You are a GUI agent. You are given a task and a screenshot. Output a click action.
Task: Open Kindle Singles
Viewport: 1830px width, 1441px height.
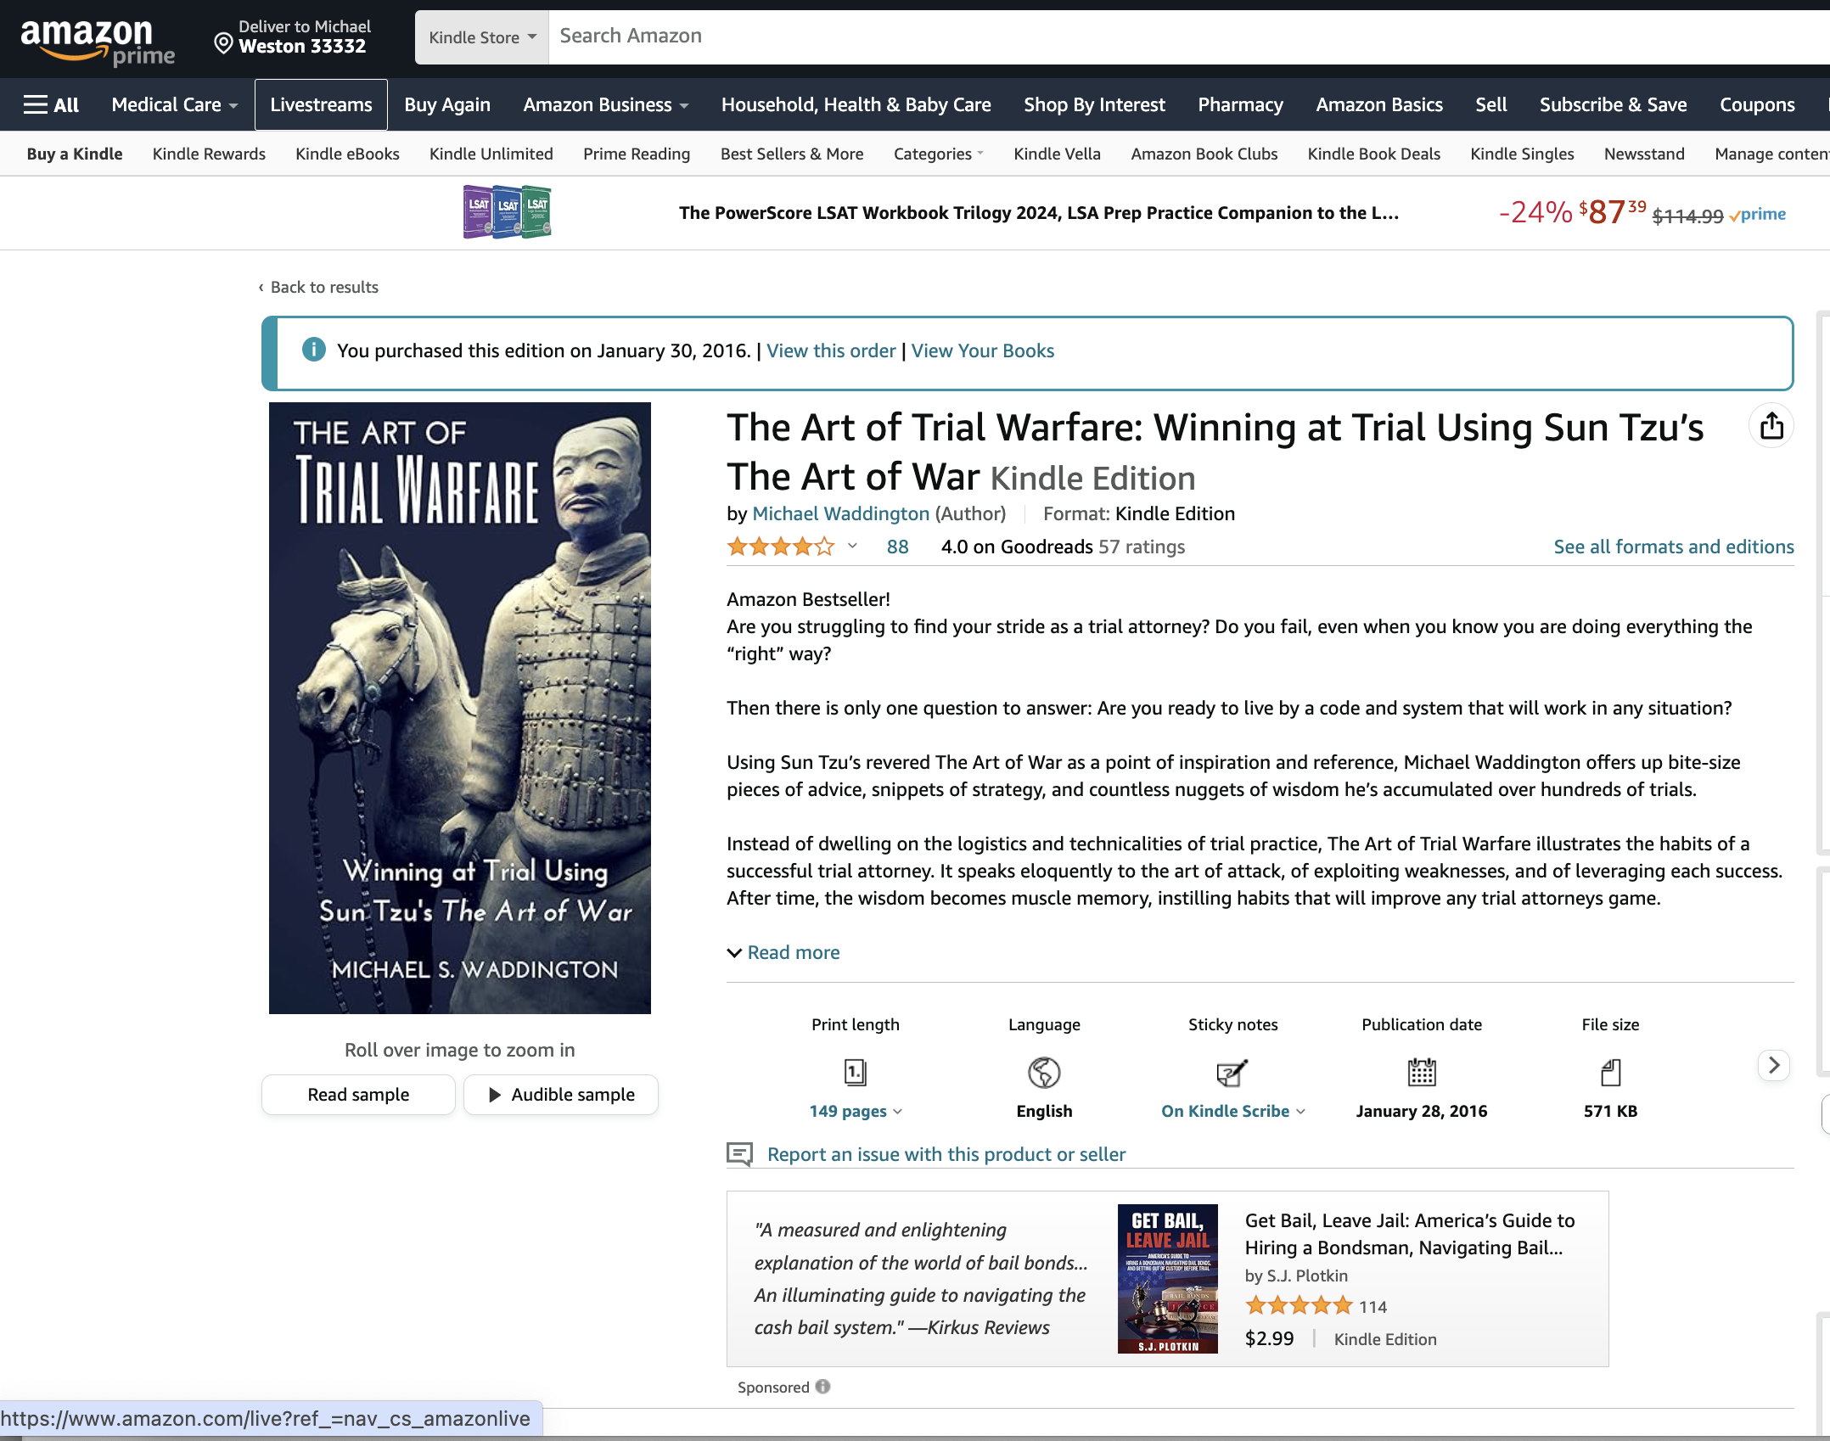pyautogui.click(x=1522, y=154)
